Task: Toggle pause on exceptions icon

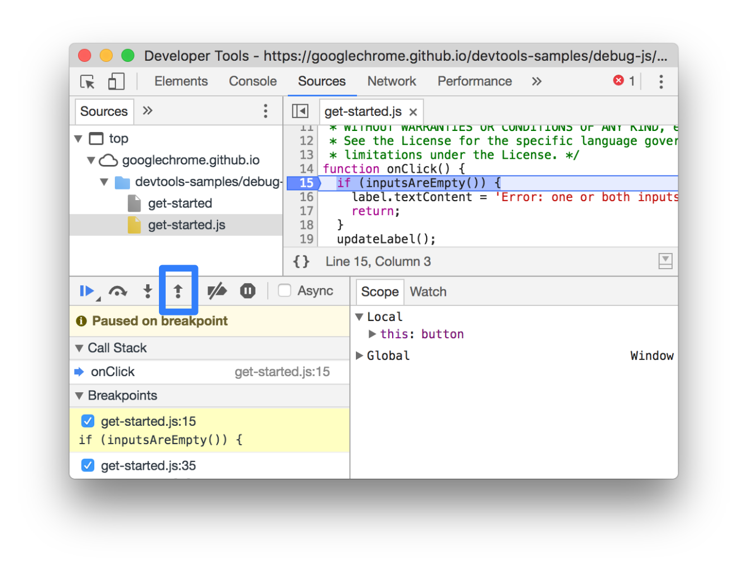Action: [248, 291]
